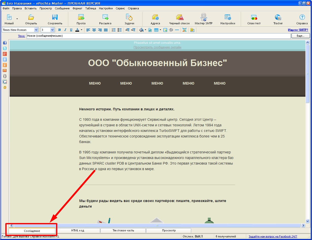Toggle italic formatting

pos(65,30)
